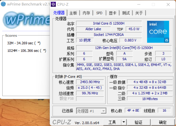Click the CPU-Z title bar icon
The width and height of the screenshot is (176, 126).
53,4
